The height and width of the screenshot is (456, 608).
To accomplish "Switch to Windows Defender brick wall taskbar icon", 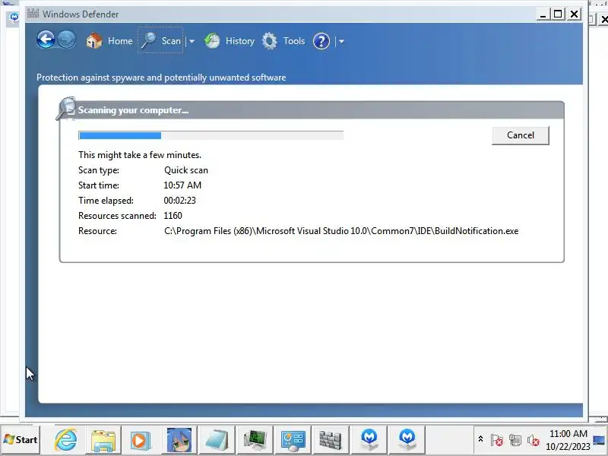I will coord(331,440).
